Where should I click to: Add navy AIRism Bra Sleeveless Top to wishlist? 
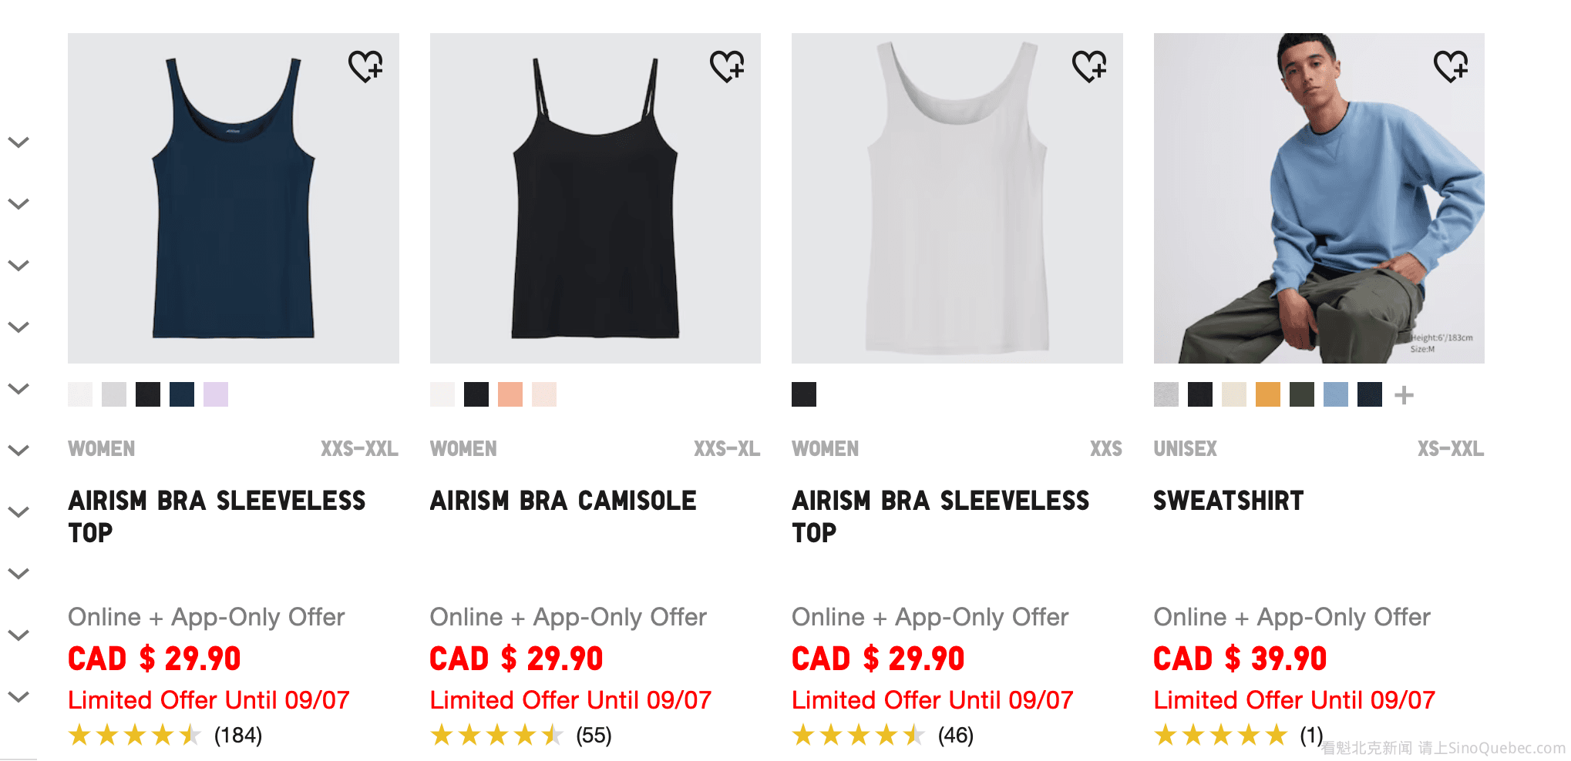[365, 66]
